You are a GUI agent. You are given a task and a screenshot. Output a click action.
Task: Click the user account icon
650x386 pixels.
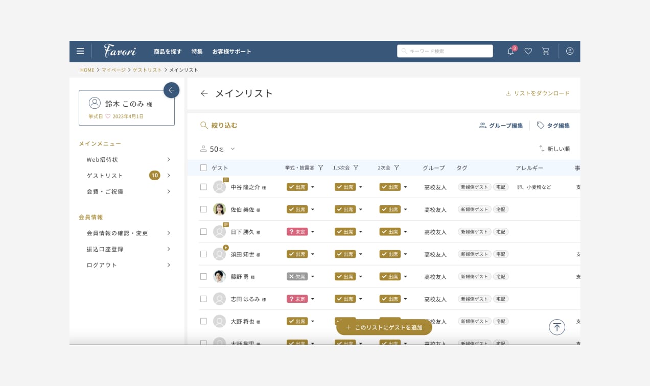pos(570,51)
